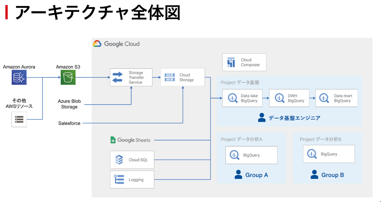Click the Azure Blob Storage label
The image size is (381, 202).
pyautogui.click(x=69, y=104)
